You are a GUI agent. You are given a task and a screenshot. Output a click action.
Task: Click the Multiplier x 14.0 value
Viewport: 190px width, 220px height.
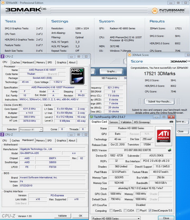[x=29, y=113]
